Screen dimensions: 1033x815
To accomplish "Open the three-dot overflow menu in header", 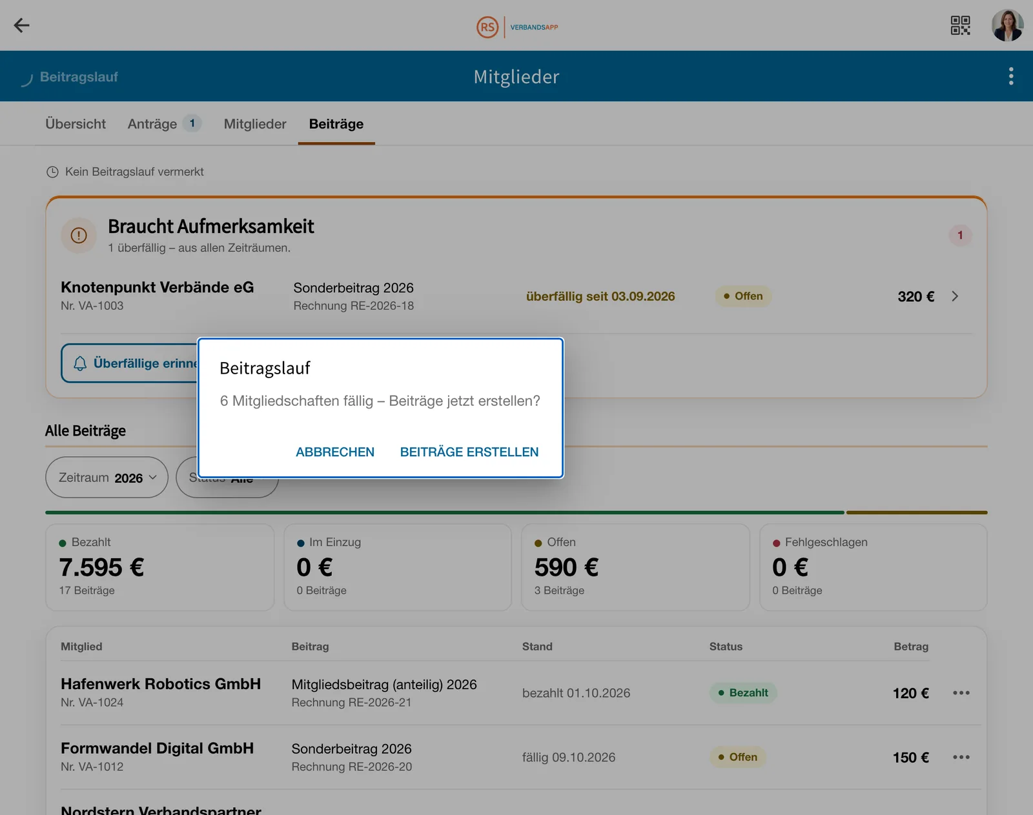I will 1011,76.
